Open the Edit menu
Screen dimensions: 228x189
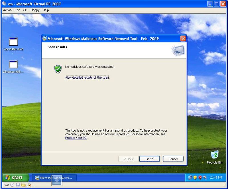(17, 10)
